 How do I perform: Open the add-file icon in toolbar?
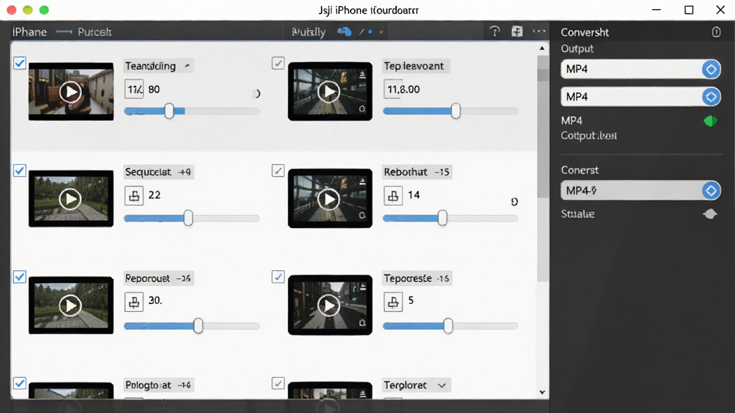tap(517, 32)
